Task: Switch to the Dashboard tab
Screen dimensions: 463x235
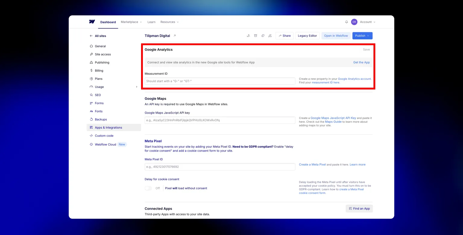Action: tap(108, 22)
